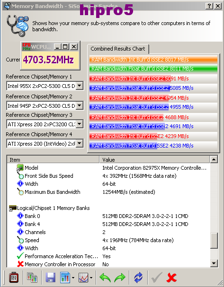Click the benchmark timer icon in bottom toolbar

[x=14, y=277]
